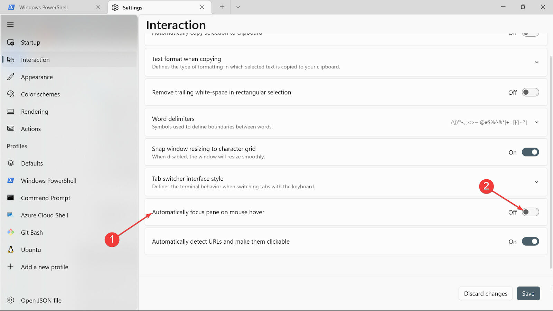553x311 pixels.
Task: Click the Profiles section header
Action: click(17, 146)
